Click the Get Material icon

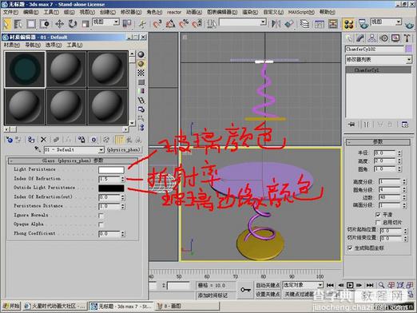click(x=10, y=140)
